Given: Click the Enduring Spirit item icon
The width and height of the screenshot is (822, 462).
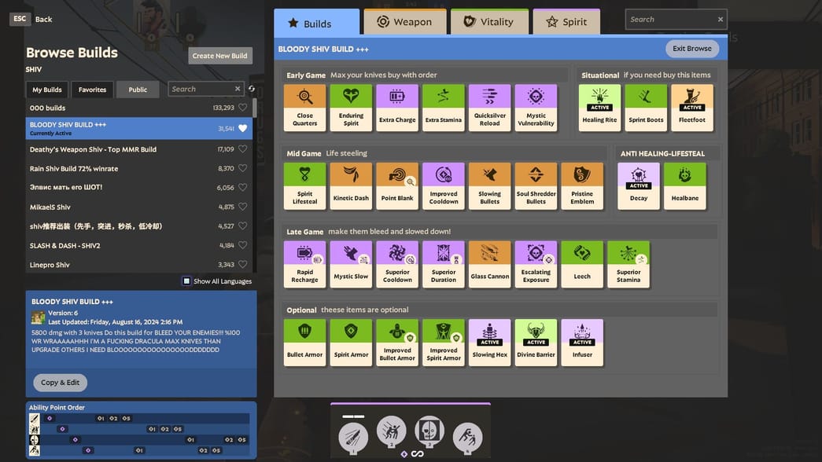Looking at the screenshot, I should 351,107.
